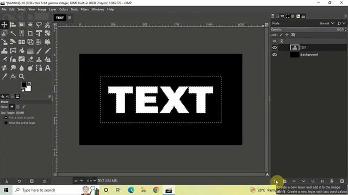Image resolution: width=348 pixels, height=195 pixels.
Task: Open the File menu
Action: (x=4, y=9)
